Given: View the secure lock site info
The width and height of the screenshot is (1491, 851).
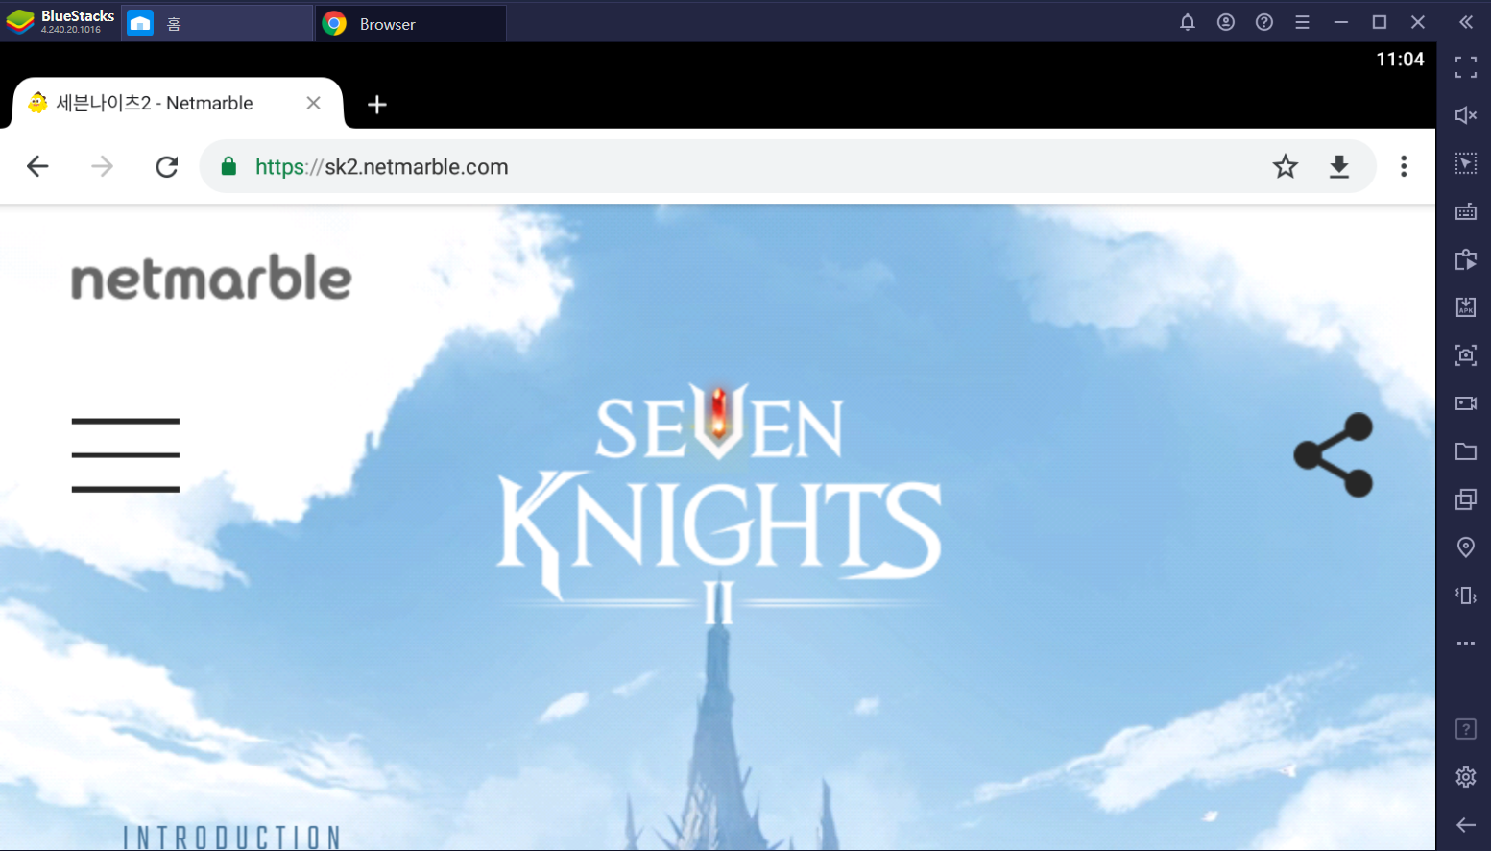Looking at the screenshot, I should point(228,166).
